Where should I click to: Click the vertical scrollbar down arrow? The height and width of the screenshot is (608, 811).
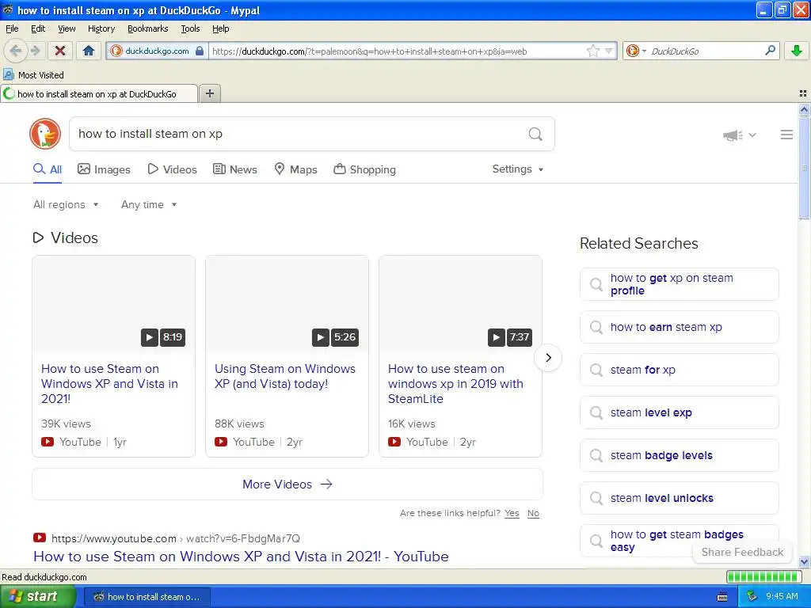click(804, 561)
